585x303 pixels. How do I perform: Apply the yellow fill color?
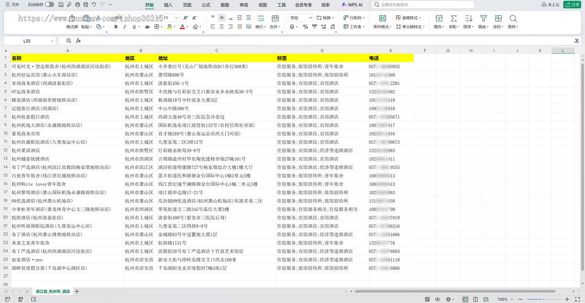(169, 27)
